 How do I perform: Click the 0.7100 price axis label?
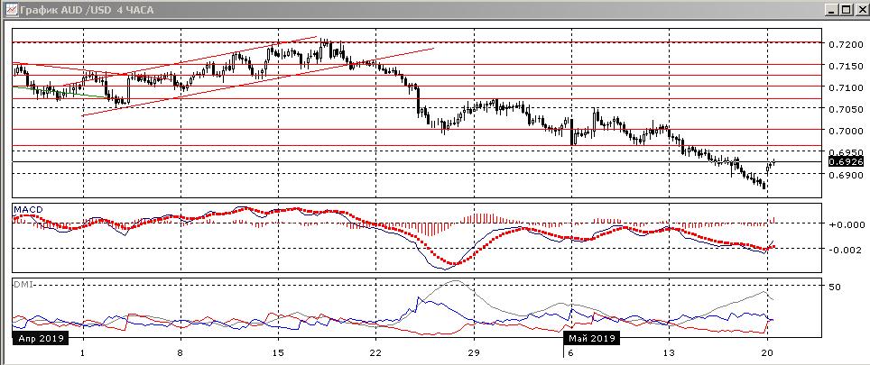tap(845, 88)
